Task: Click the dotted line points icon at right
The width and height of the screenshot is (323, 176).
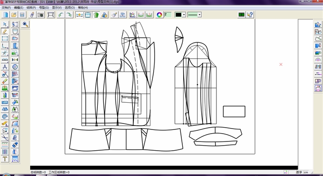Action: click(x=318, y=74)
